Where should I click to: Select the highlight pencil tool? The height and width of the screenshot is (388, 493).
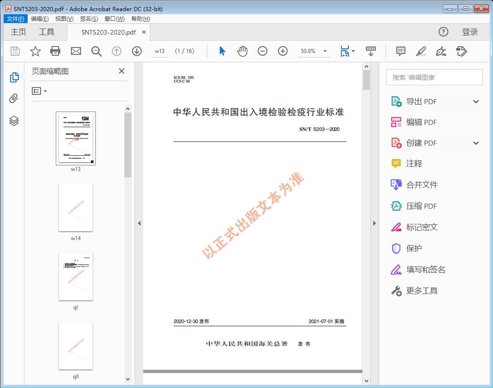[x=421, y=51]
